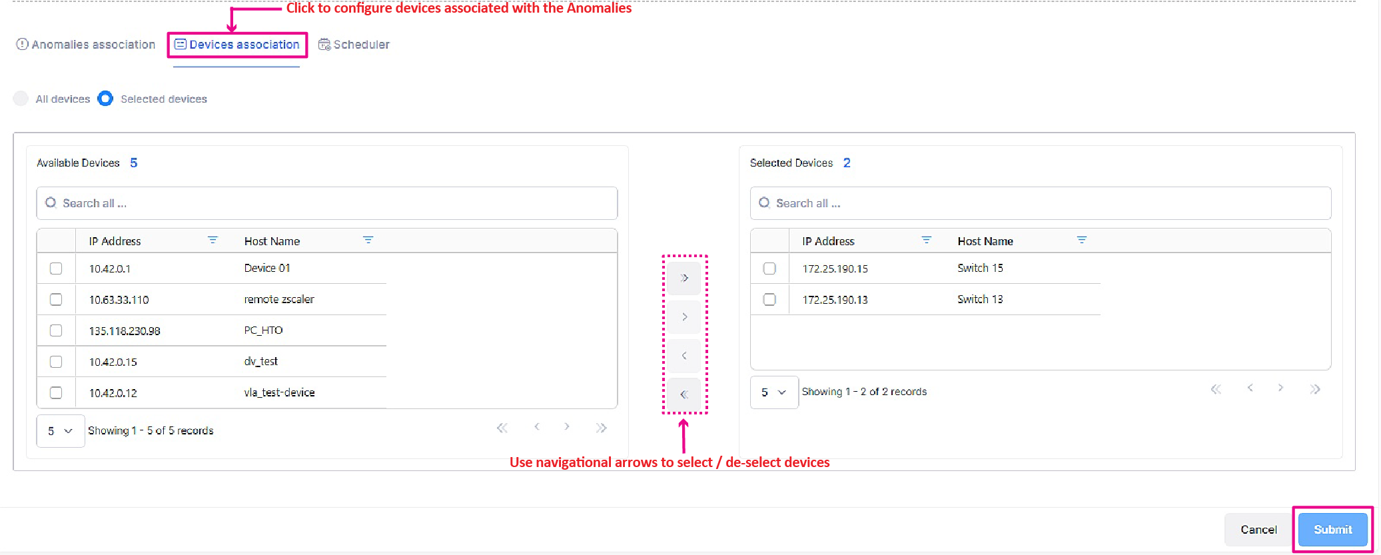The width and height of the screenshot is (1381, 555).
Task: Tick the checkbox for Switch 15
Action: 769,269
